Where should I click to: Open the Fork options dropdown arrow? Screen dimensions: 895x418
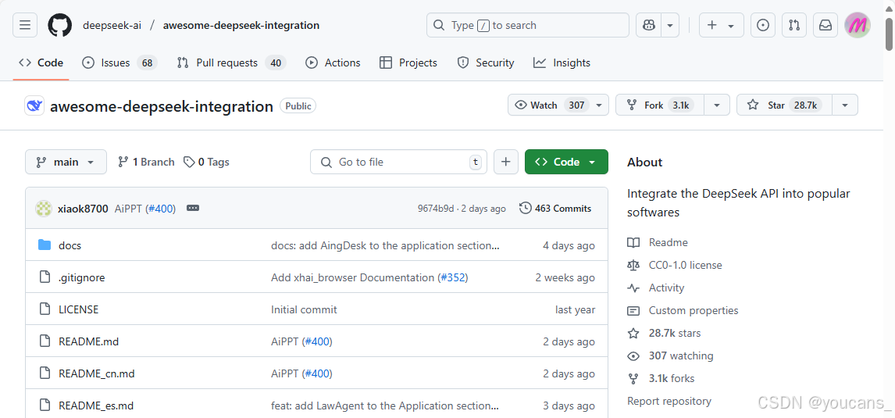click(x=717, y=105)
